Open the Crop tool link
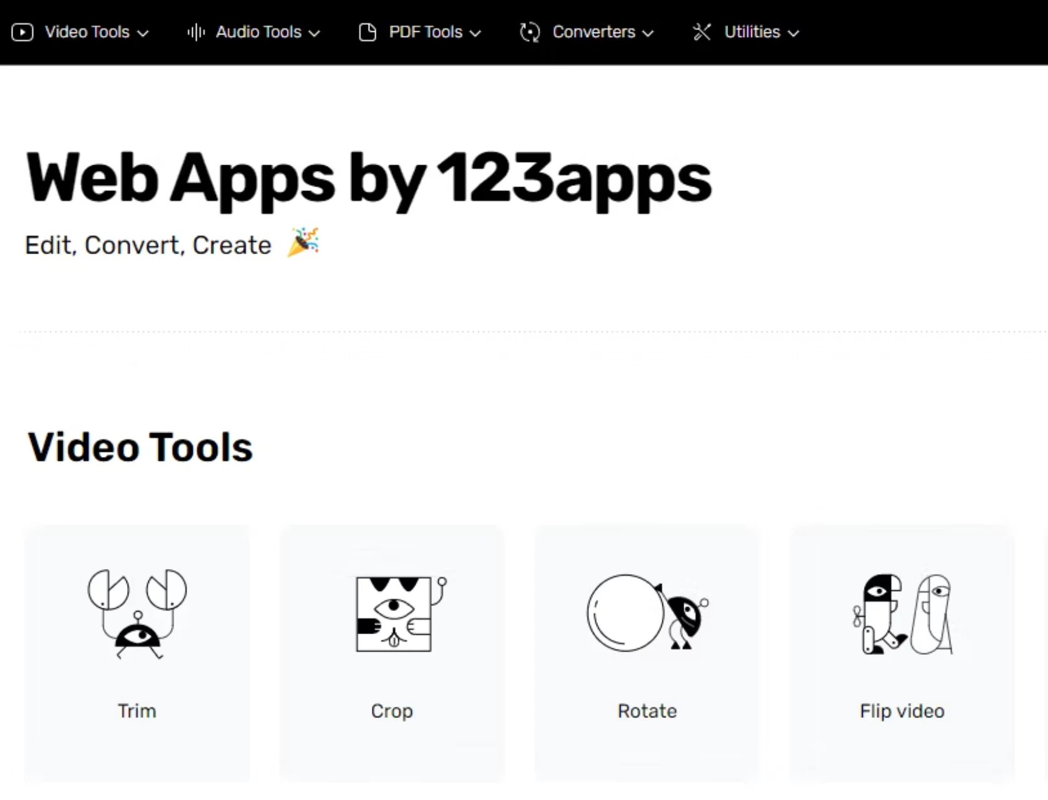Viewport: 1048px width, 800px height. tap(392, 711)
